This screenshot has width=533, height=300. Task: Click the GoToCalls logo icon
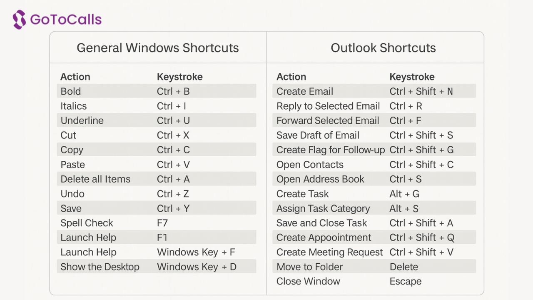pos(19,20)
